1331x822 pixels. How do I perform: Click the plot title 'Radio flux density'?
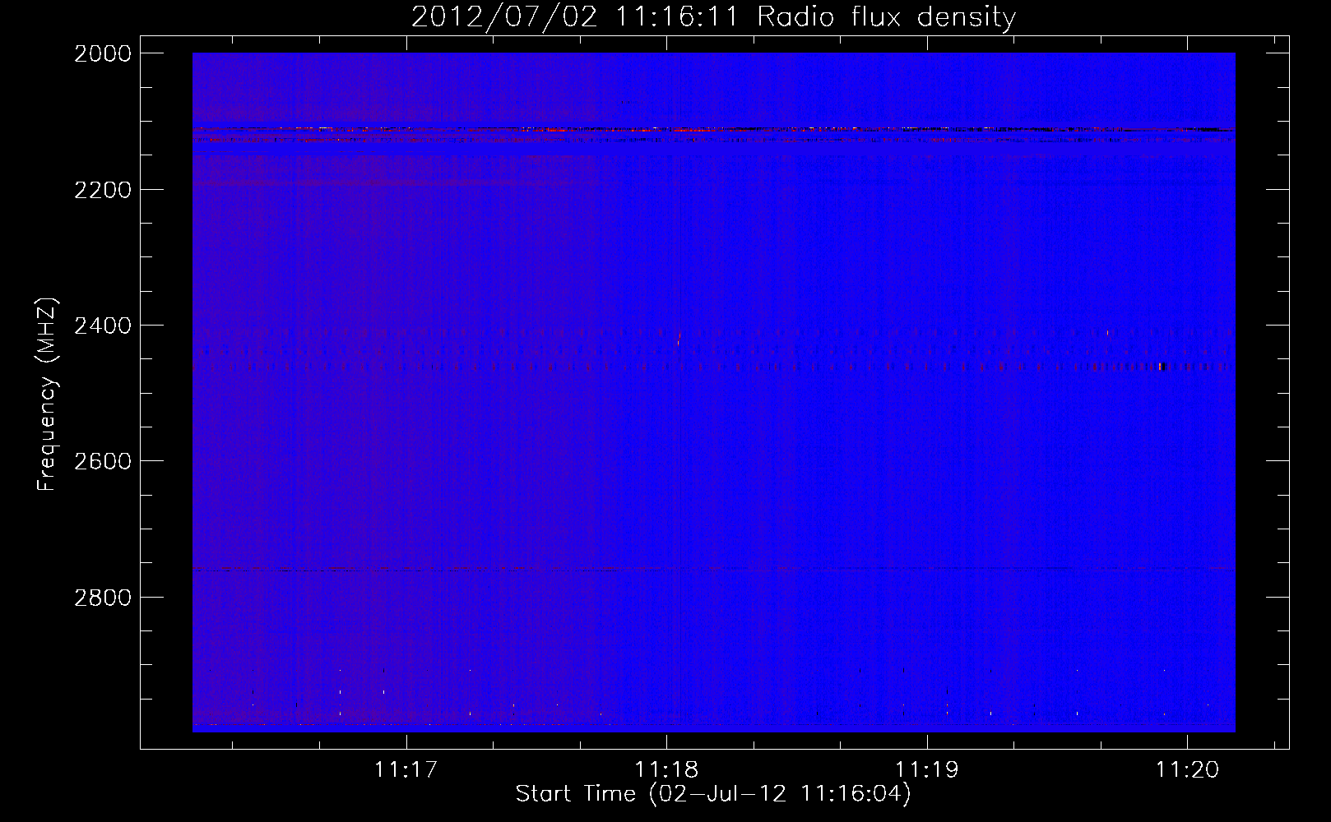(887, 17)
